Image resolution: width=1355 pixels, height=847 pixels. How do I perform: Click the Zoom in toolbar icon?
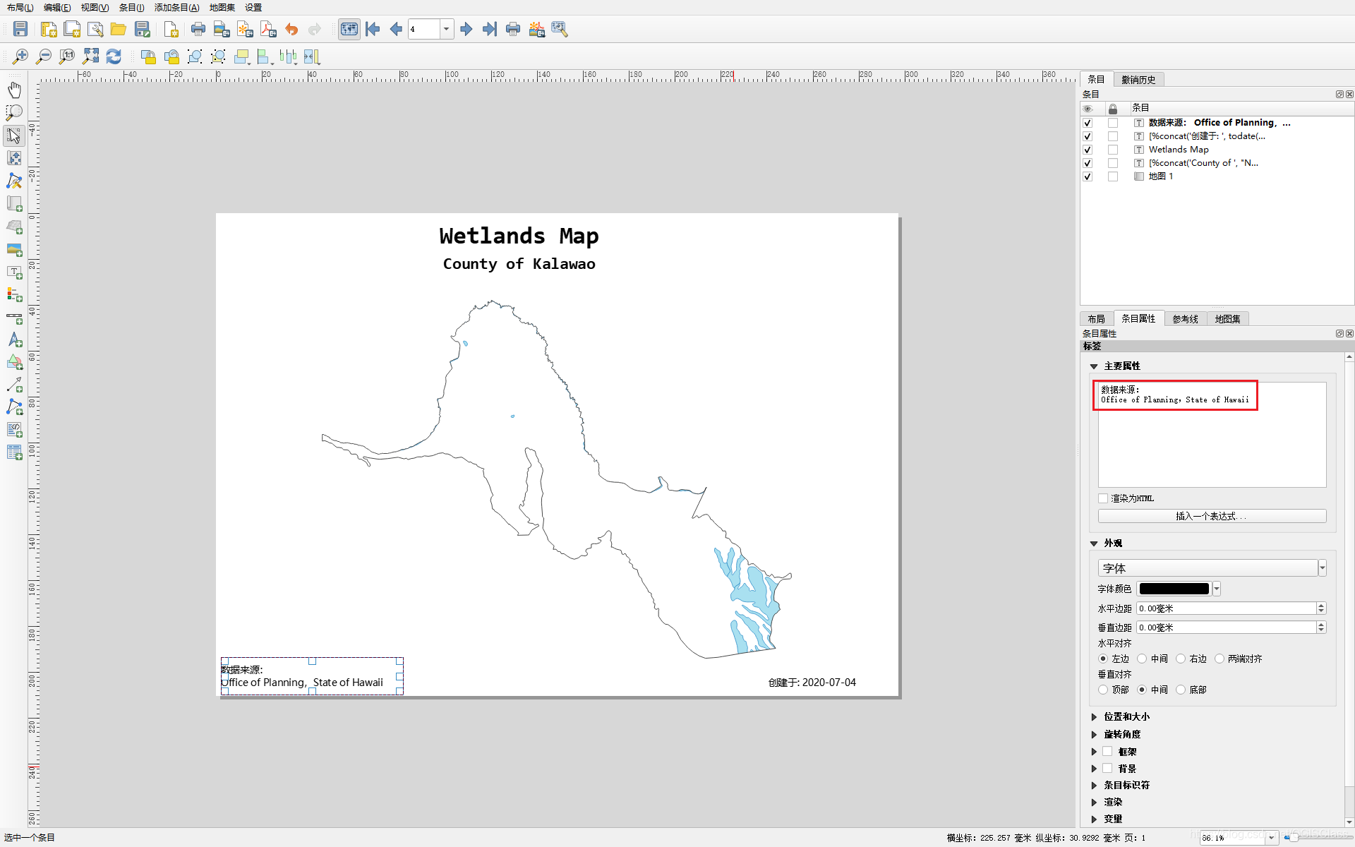tap(20, 56)
